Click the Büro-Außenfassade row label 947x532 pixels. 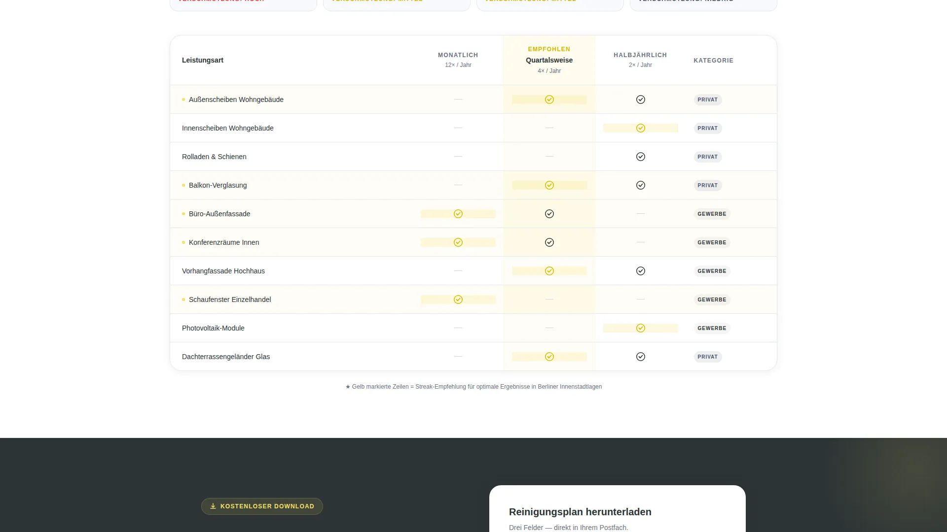219,214
